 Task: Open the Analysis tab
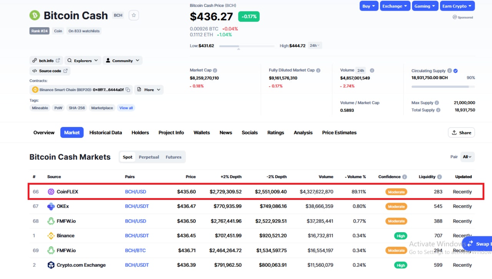tap(303, 132)
